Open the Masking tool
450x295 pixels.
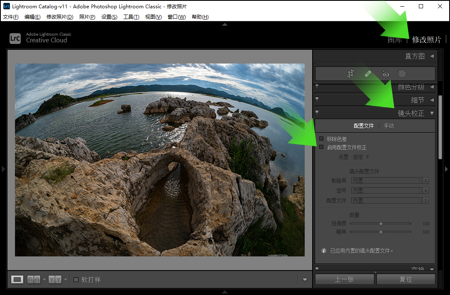pos(402,74)
